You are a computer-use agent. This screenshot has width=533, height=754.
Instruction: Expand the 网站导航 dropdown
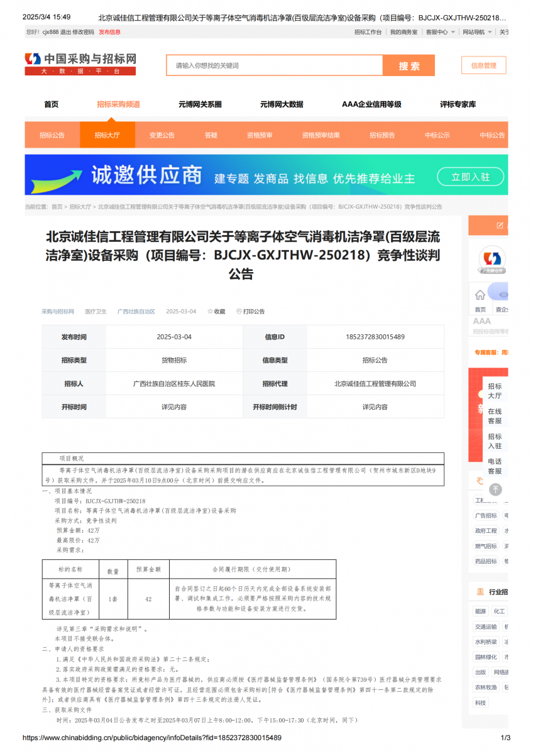[x=477, y=32]
